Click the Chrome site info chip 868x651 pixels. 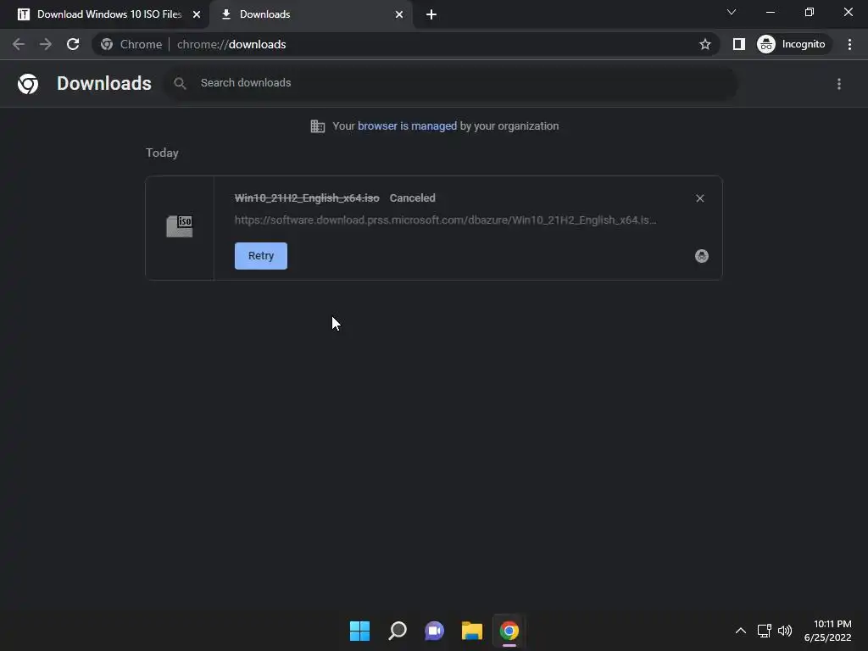[131, 44]
